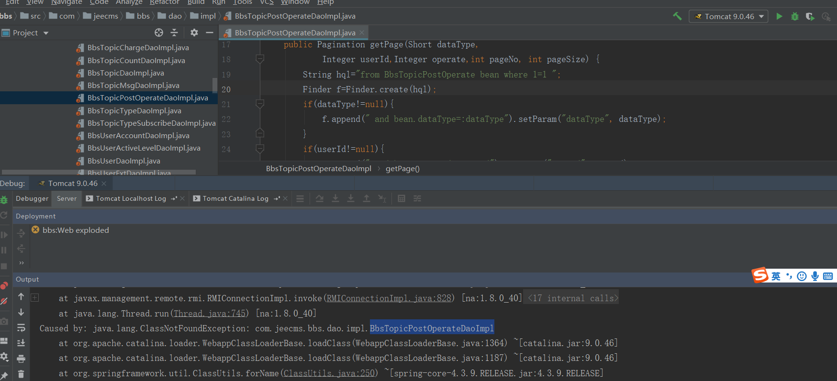Switch to the Debugger tab

[32, 198]
